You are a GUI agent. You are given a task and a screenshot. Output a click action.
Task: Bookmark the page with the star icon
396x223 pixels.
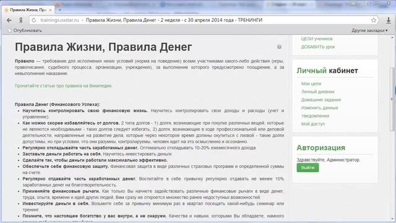pyautogui.click(x=374, y=20)
